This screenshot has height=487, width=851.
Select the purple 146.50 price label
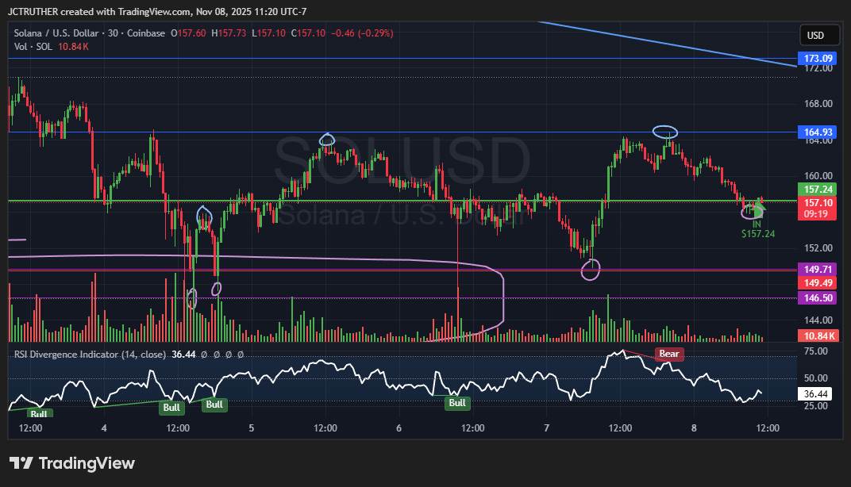point(818,297)
